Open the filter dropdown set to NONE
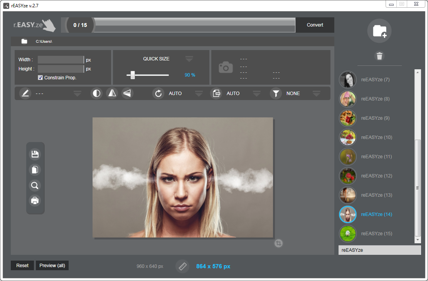The width and height of the screenshot is (428, 281). click(x=317, y=93)
